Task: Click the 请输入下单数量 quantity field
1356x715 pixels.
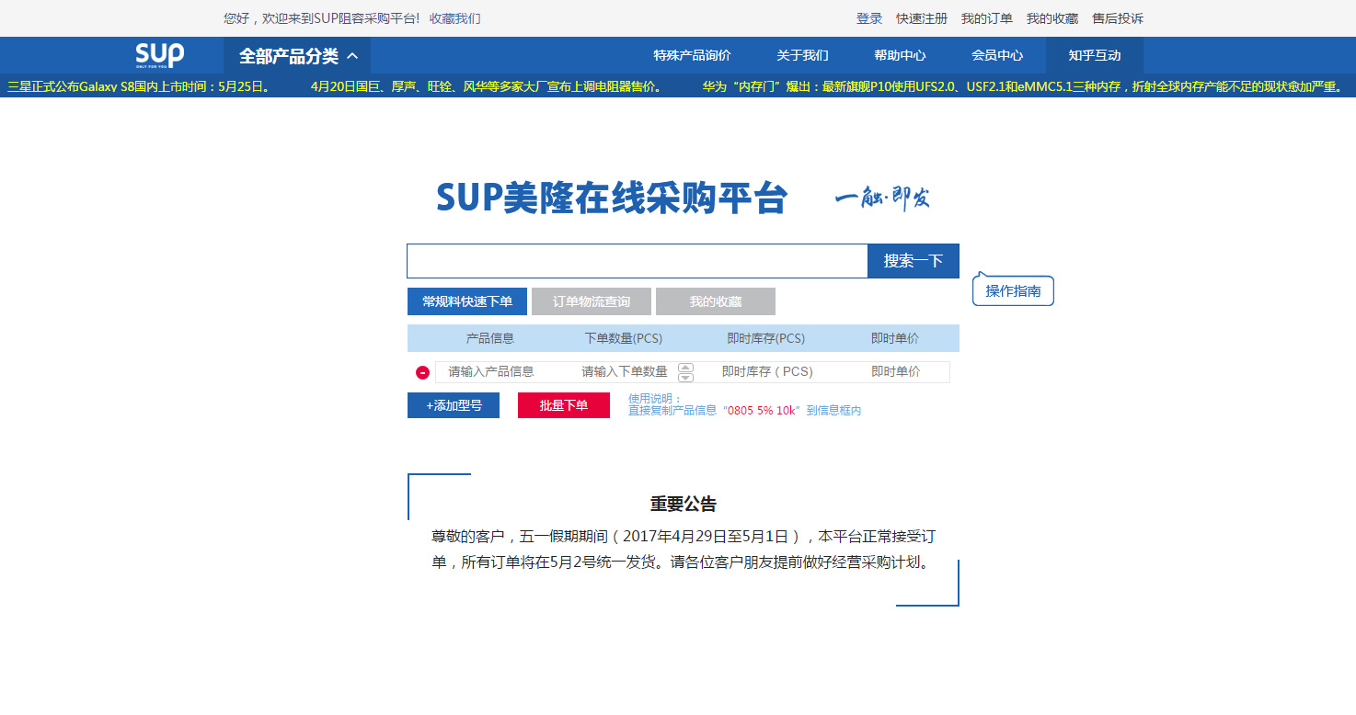Action: coord(625,372)
